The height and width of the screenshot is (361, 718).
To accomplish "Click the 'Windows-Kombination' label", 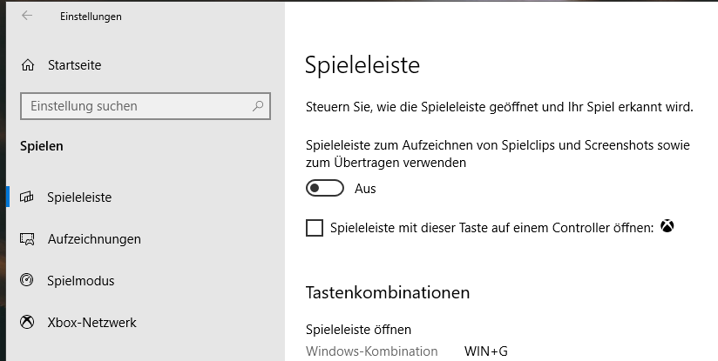I will [372, 351].
